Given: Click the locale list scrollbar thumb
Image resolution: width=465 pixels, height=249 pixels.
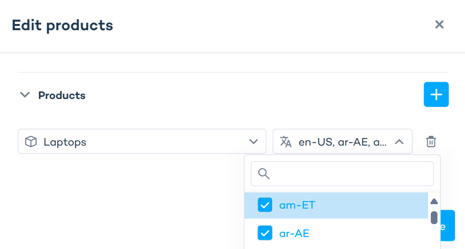Looking at the screenshot, I should (x=434, y=217).
